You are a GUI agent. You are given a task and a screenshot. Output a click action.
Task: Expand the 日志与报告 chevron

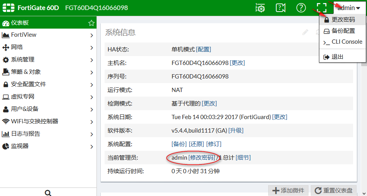pyautogui.click(x=91, y=134)
